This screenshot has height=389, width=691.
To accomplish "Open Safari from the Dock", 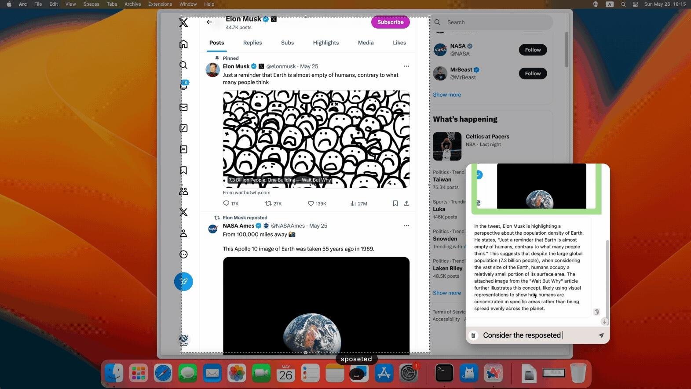I will [163, 374].
